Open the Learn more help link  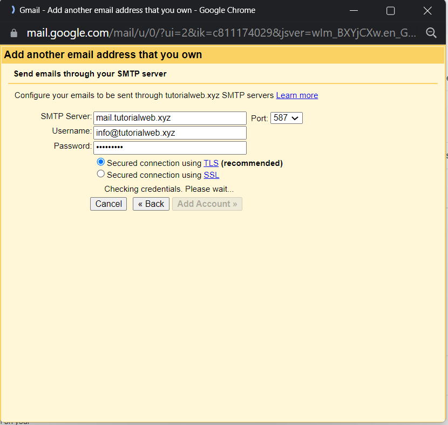pos(297,95)
